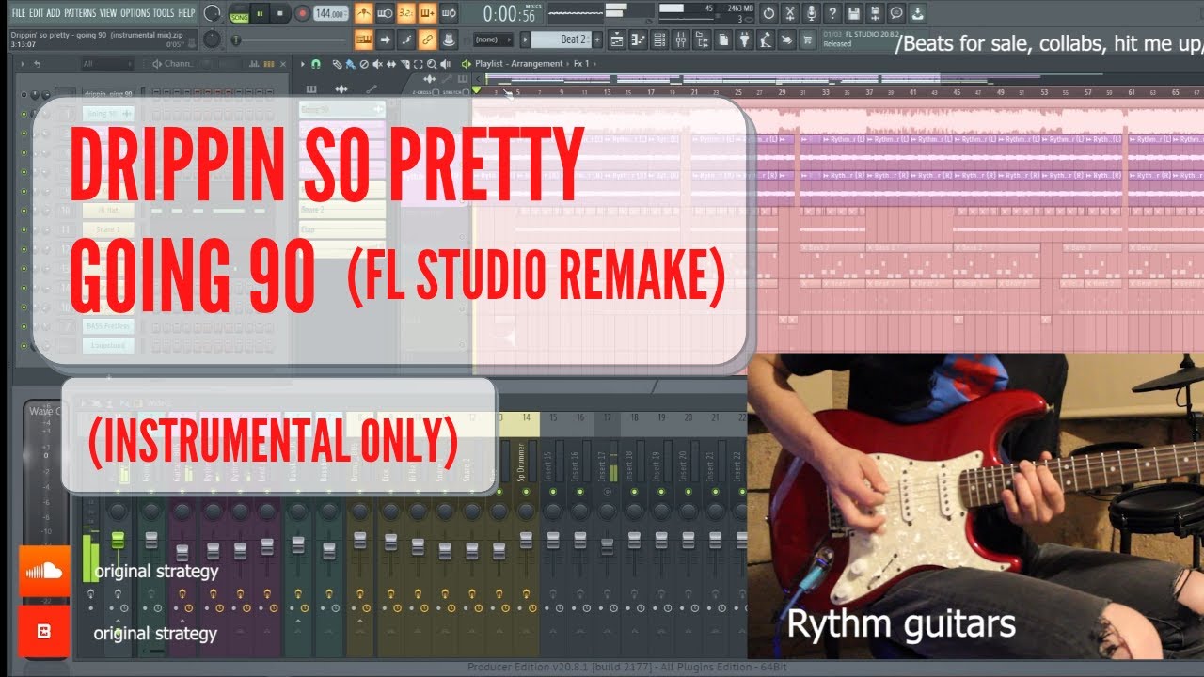Open the Playlist - Arrangement menu
The image size is (1204, 677).
(x=517, y=64)
